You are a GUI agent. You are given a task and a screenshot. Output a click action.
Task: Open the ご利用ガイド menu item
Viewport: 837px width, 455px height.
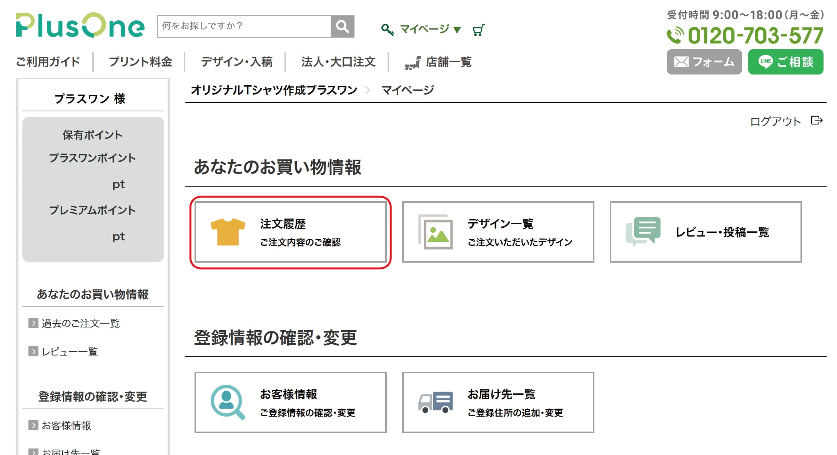(48, 62)
